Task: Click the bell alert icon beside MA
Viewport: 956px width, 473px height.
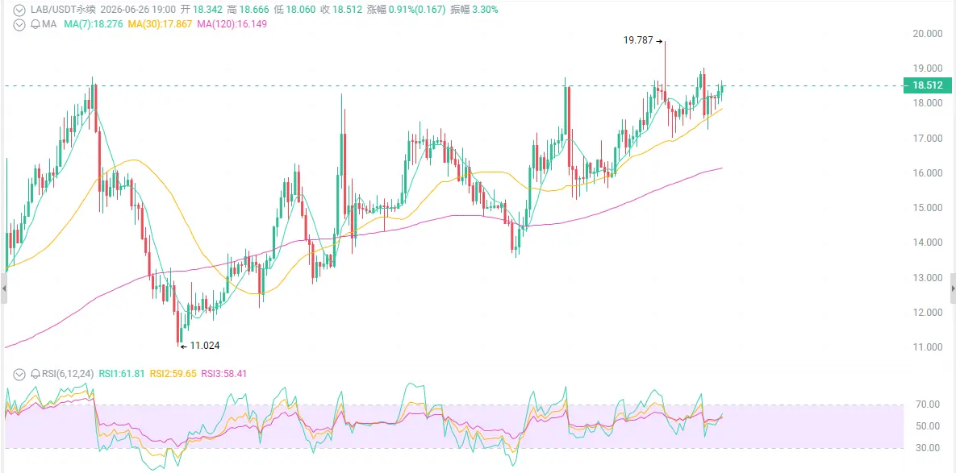Action: coord(35,24)
